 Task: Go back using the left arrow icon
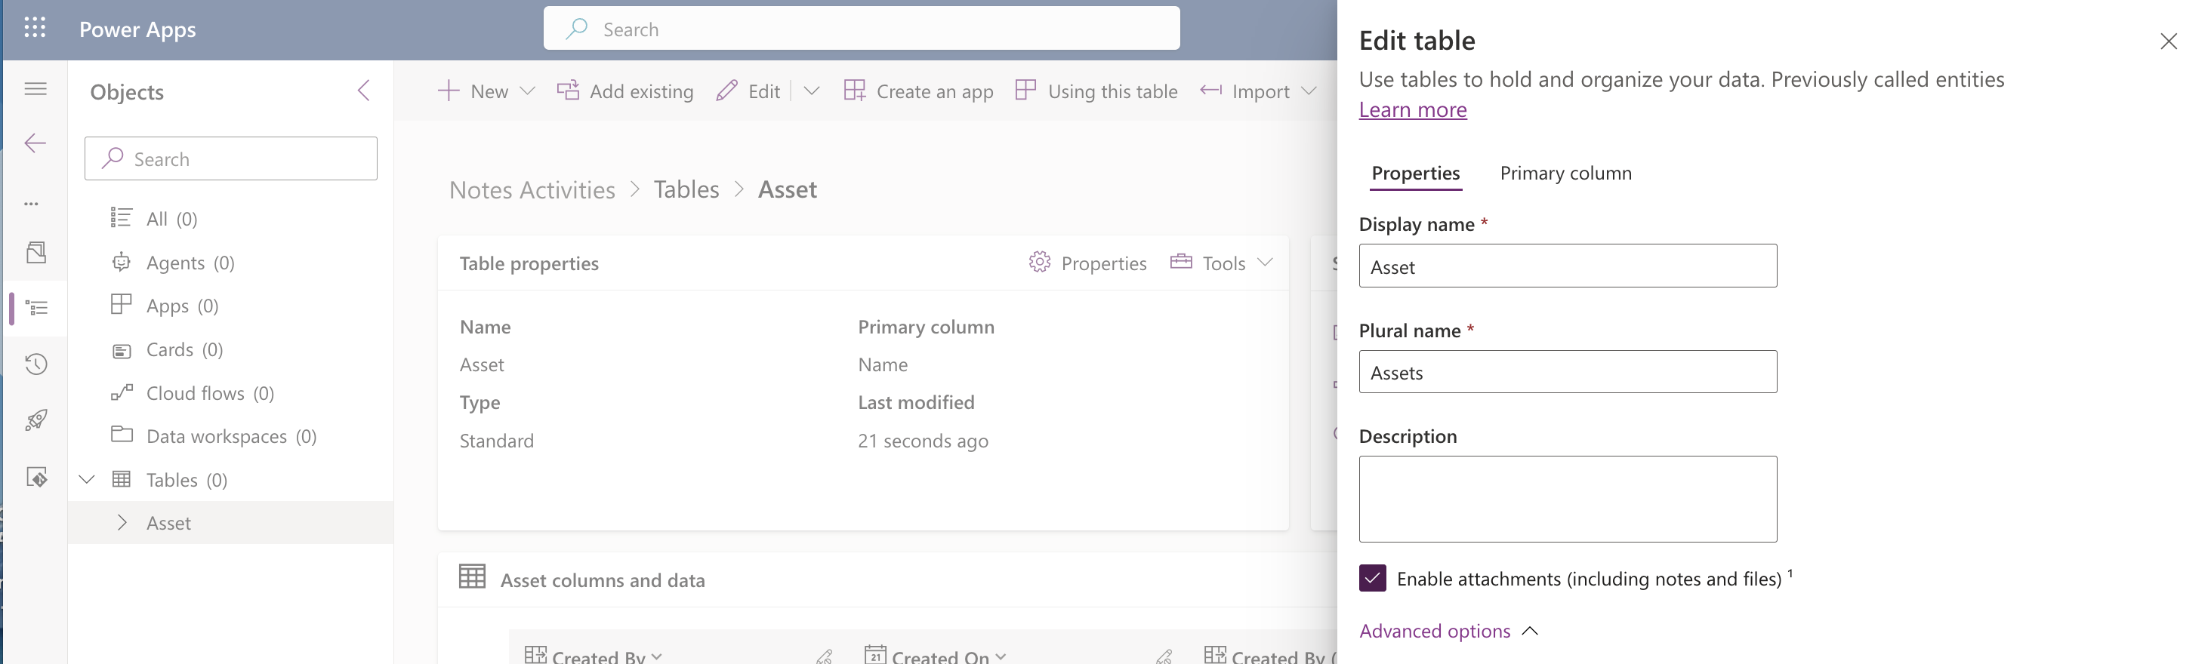[x=35, y=143]
